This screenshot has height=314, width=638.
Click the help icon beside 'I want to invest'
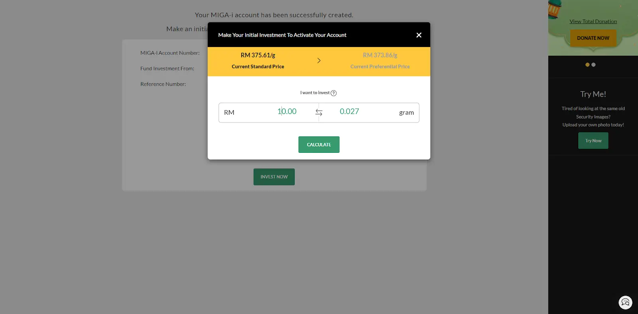tap(334, 93)
